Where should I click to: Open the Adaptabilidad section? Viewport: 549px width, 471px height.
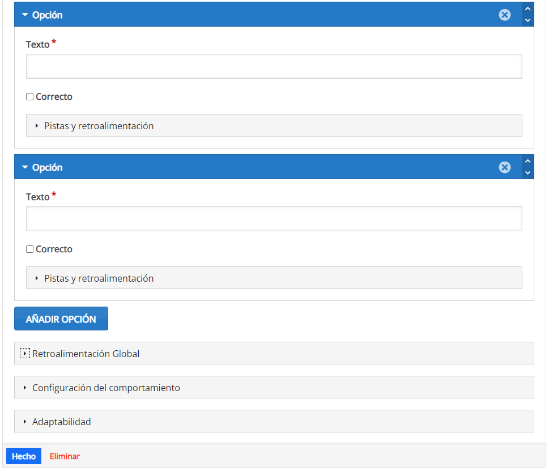click(61, 422)
